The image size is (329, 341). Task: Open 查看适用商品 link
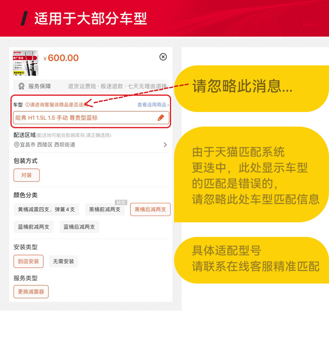pos(153,105)
